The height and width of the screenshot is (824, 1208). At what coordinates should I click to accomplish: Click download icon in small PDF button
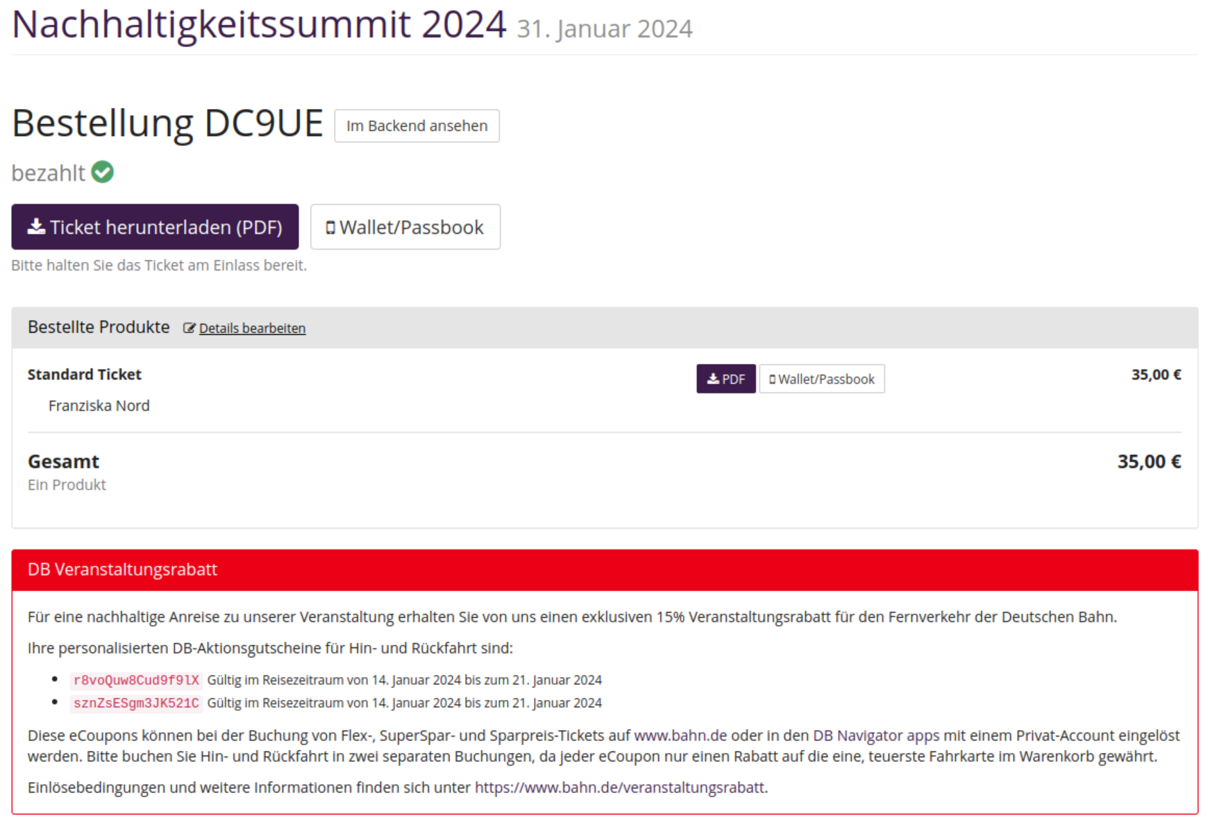click(713, 379)
